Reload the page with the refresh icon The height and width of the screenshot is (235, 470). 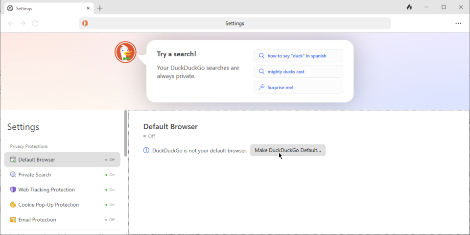pos(35,23)
